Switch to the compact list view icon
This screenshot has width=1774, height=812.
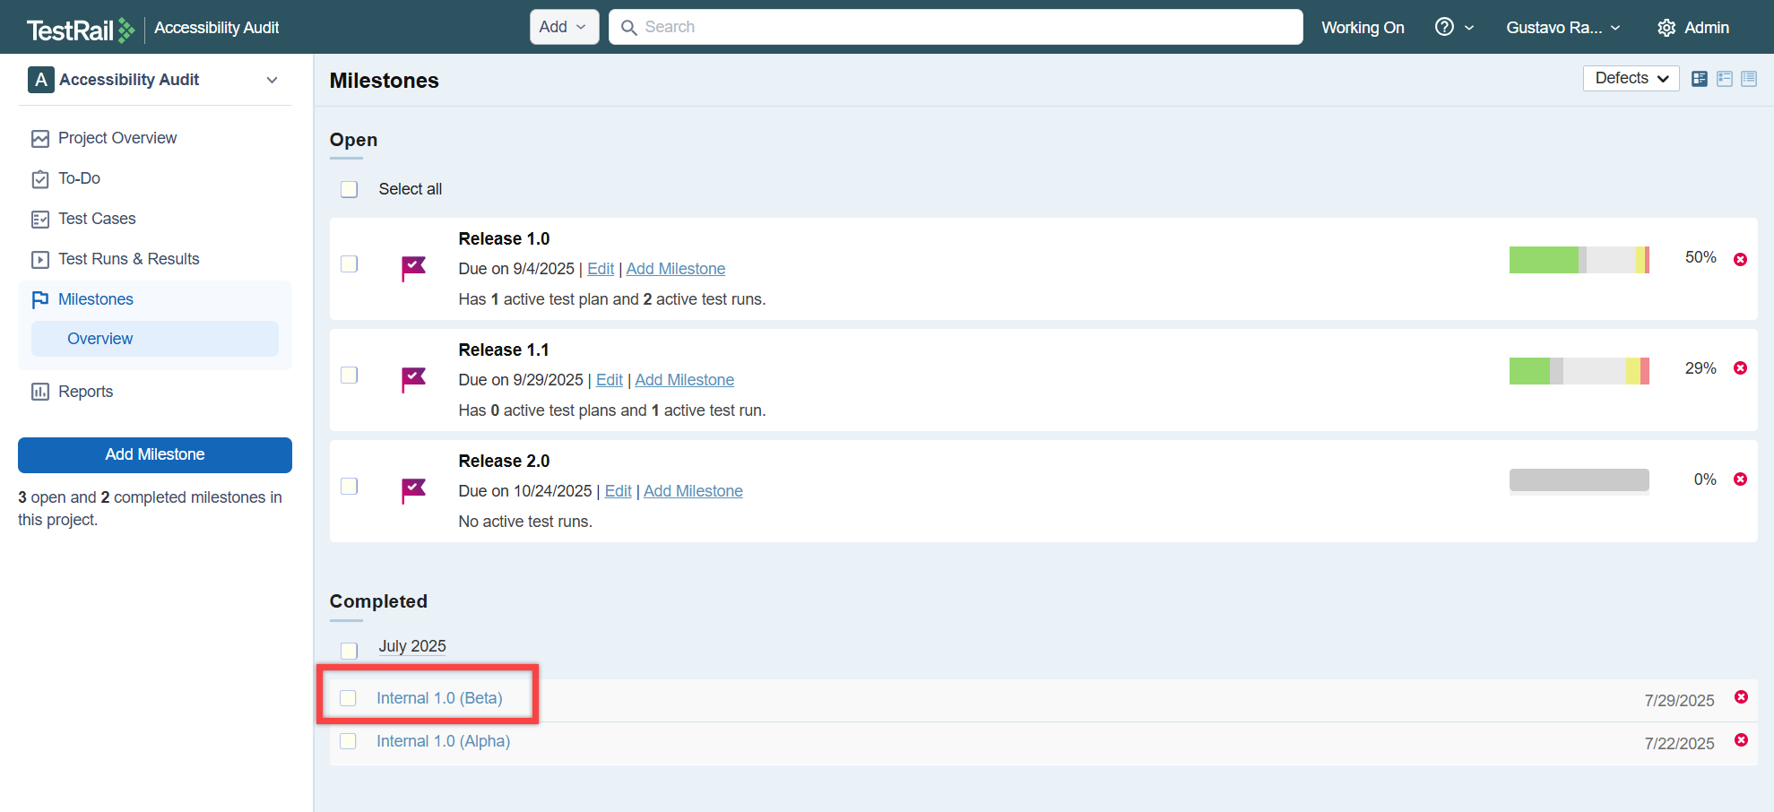tap(1748, 79)
